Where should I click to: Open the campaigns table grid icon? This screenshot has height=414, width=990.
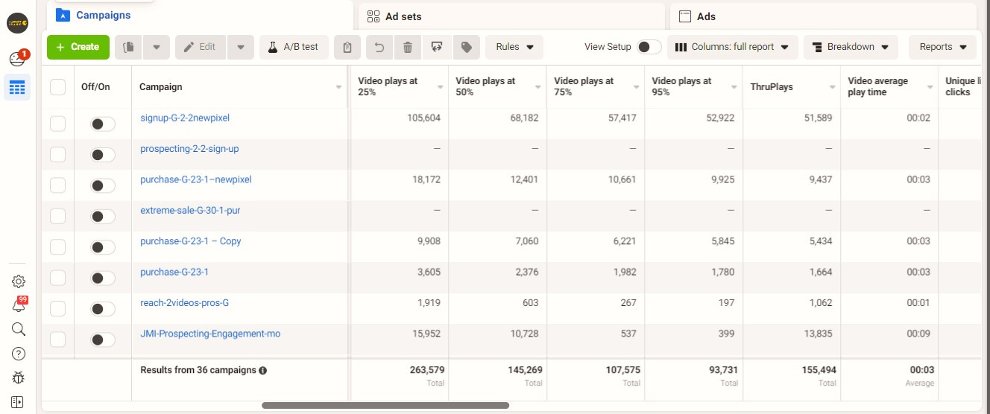click(17, 88)
